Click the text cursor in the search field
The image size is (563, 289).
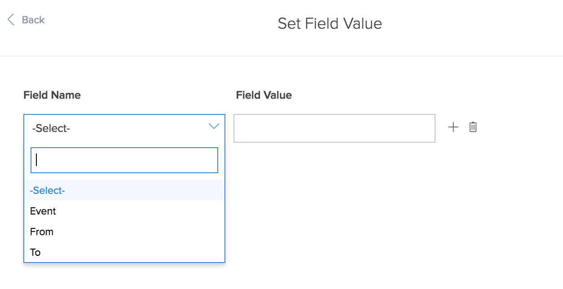36,160
